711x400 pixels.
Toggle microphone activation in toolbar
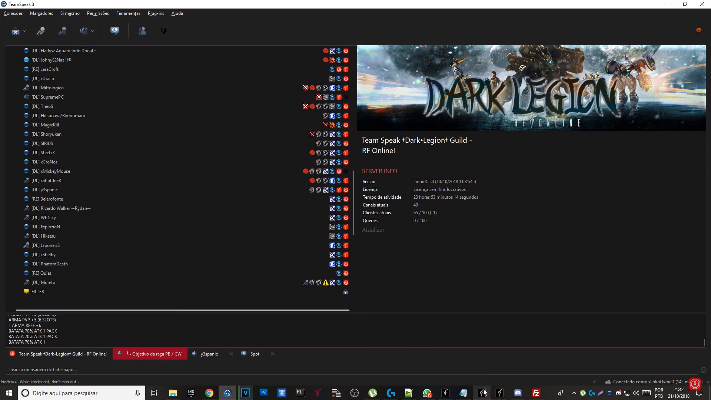pyautogui.click(x=41, y=31)
